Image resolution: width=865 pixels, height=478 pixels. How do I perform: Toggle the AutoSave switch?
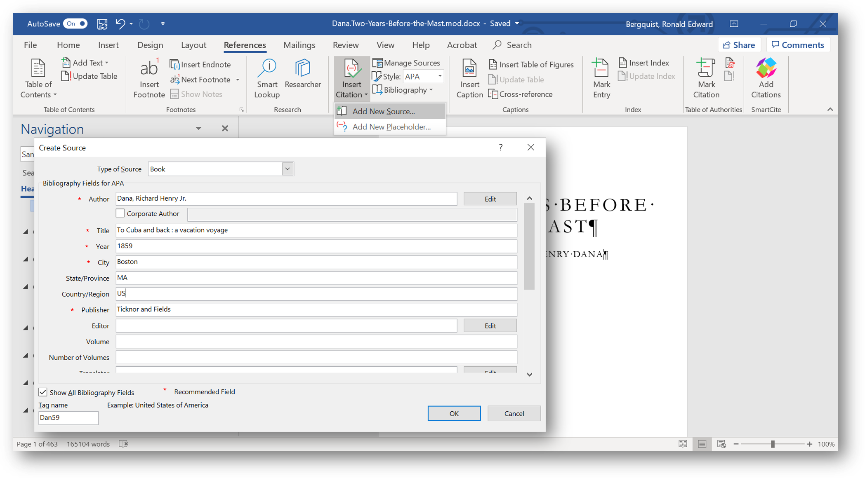(76, 23)
